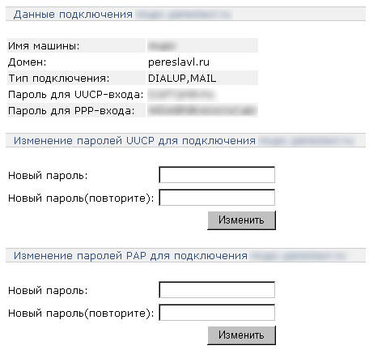Click the 'Пароль для UUCP-входа:' label
Viewport: 369px width, 354px height.
coord(76,95)
